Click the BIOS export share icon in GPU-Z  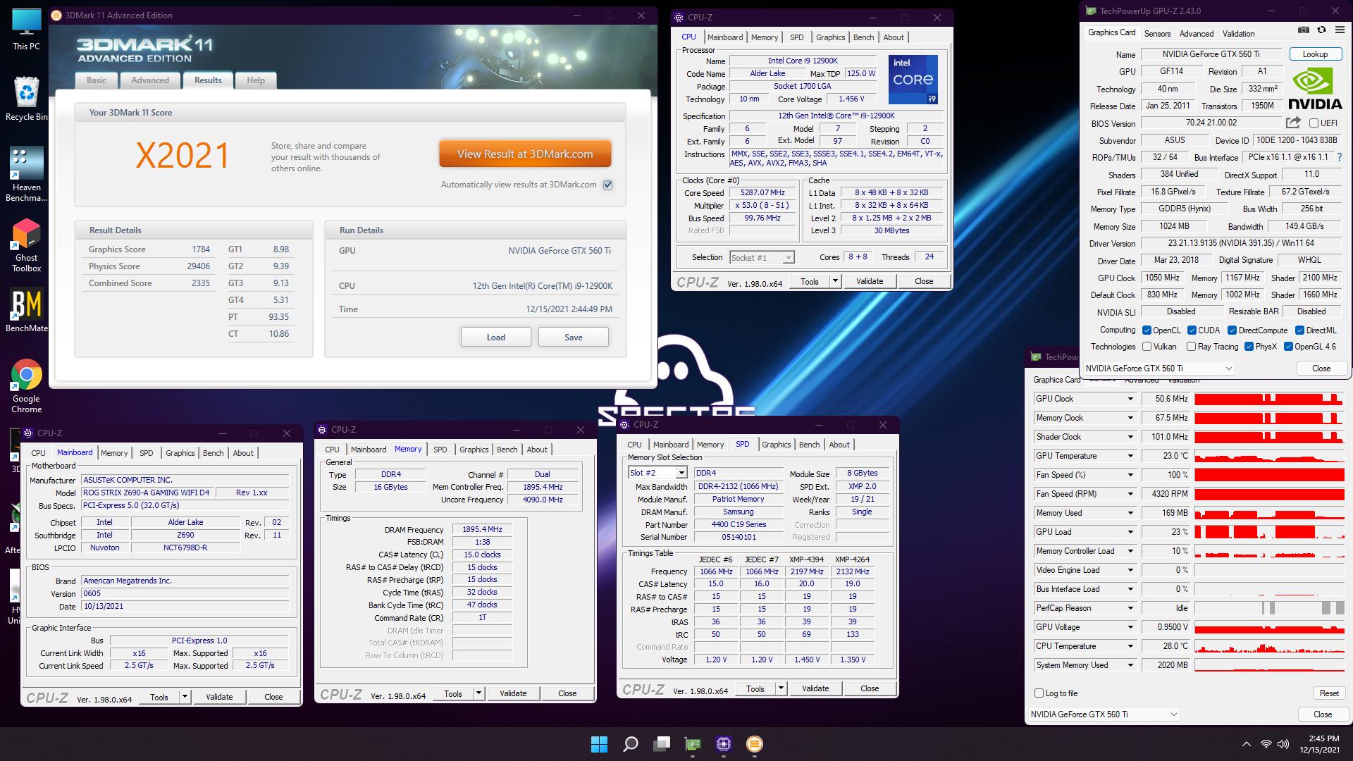point(1293,123)
